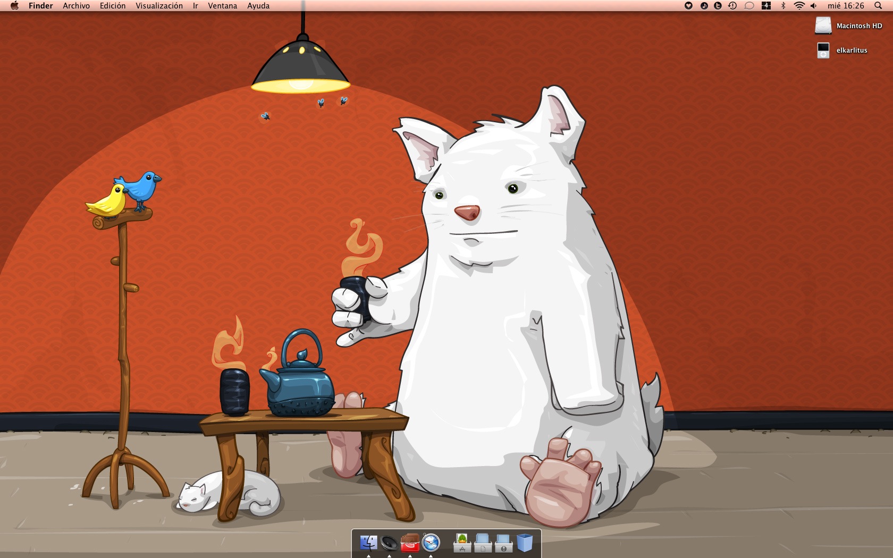This screenshot has height=558, width=893.
Task: Open the volume control in menu bar
Action: 813,6
